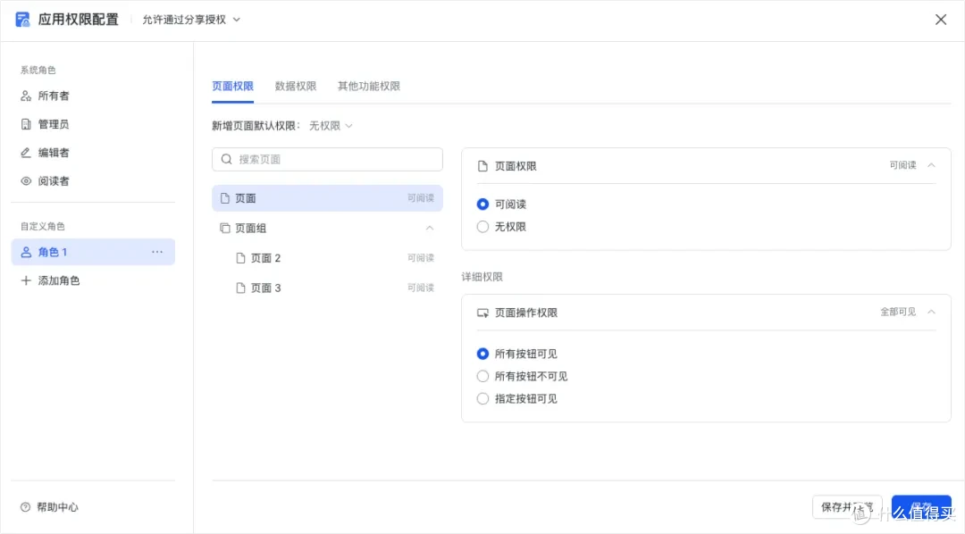Click the reader eye icon
Viewport: 965px width, 534px height.
tap(26, 181)
